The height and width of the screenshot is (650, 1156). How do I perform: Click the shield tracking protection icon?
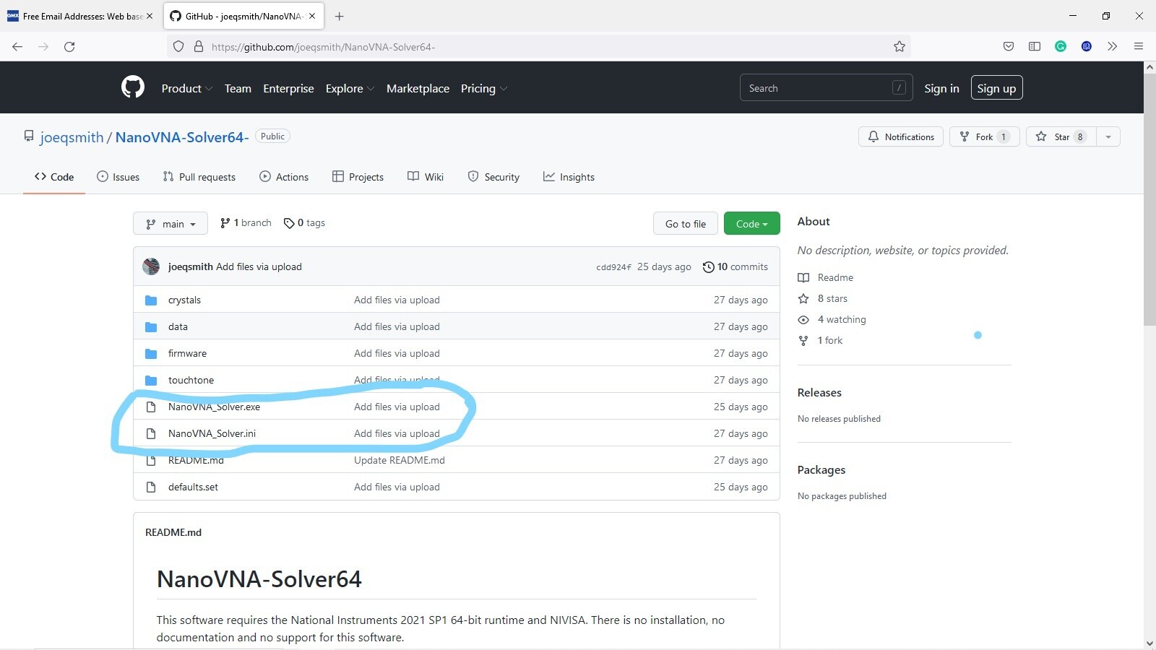point(178,46)
